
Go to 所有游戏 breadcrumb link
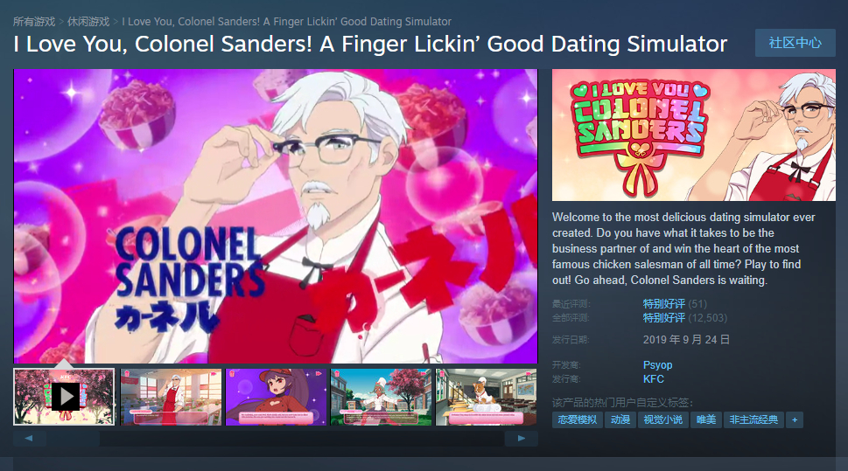[x=34, y=22]
